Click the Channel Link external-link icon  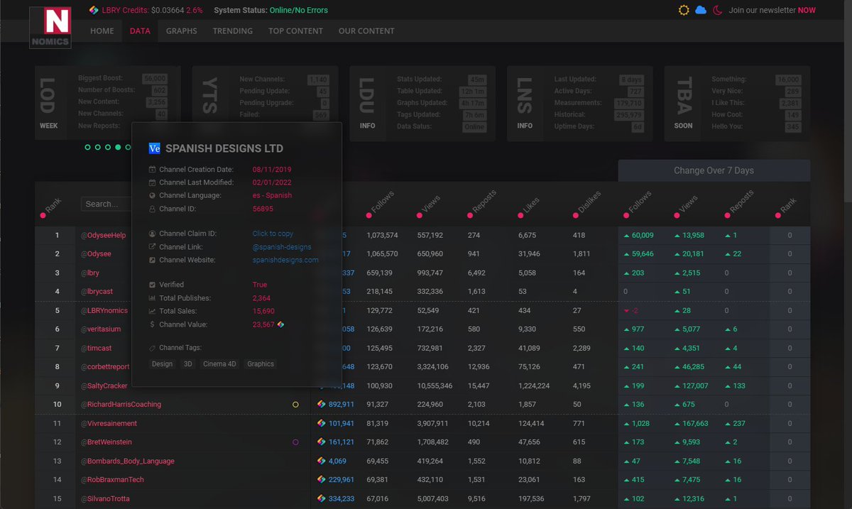click(x=153, y=246)
